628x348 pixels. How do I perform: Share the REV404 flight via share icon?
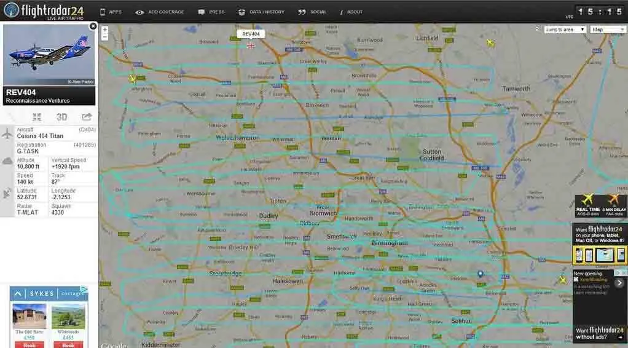click(87, 117)
